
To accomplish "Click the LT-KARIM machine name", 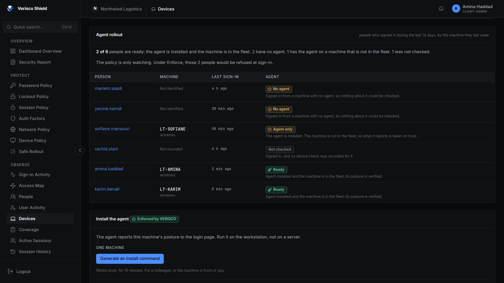I will tap(170, 189).
